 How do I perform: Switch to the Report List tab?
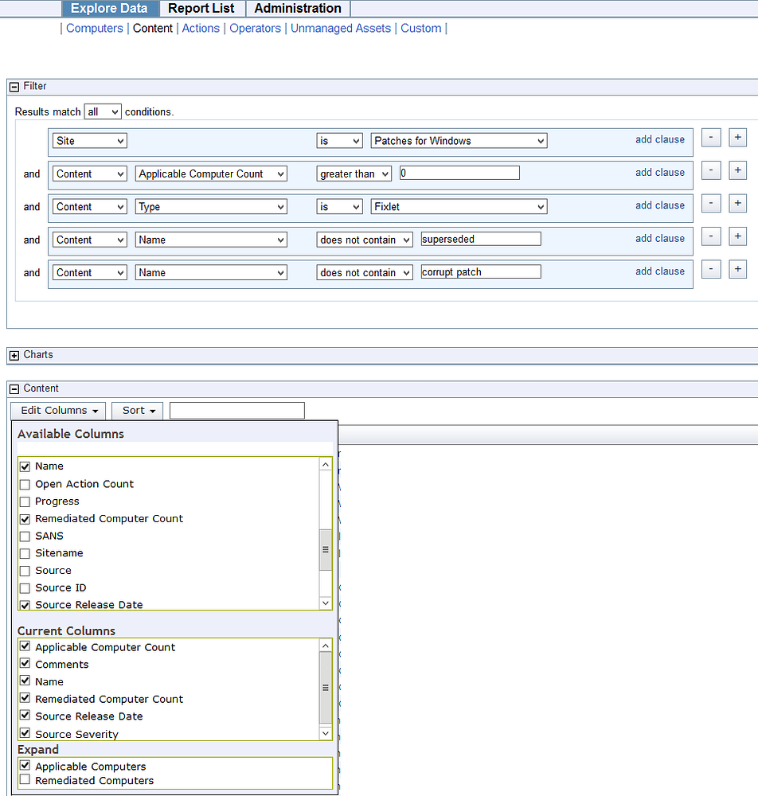(201, 8)
